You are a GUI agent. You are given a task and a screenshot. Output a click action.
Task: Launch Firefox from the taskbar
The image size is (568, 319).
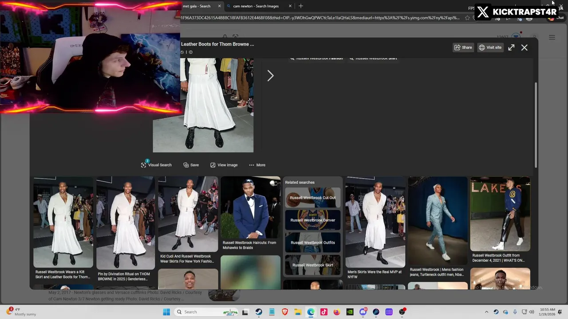[337, 312]
